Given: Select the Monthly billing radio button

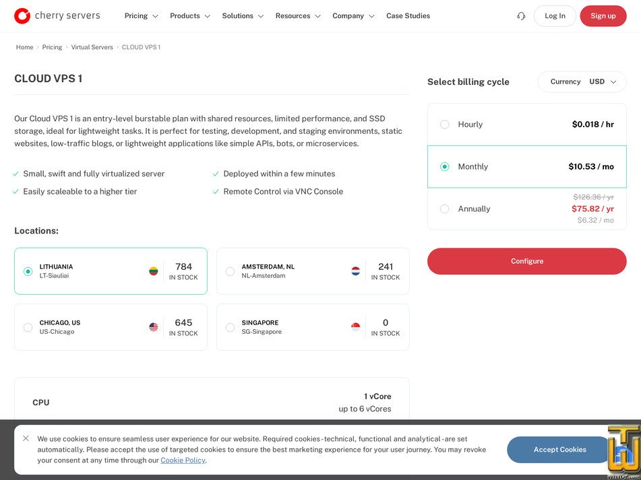Looking at the screenshot, I should pos(444,166).
